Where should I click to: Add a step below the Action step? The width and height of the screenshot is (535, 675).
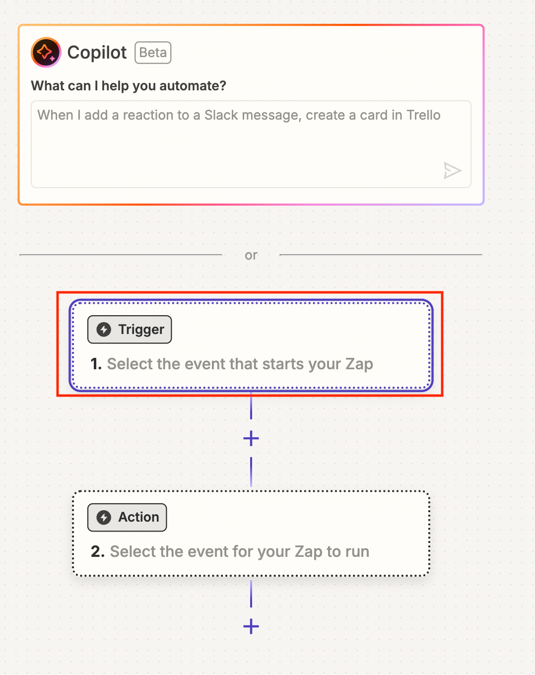[x=251, y=626]
